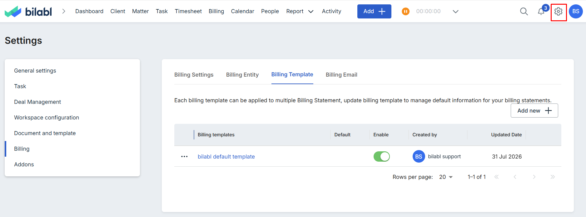Go to the Dashboard menu
The width and height of the screenshot is (586, 217).
click(89, 11)
